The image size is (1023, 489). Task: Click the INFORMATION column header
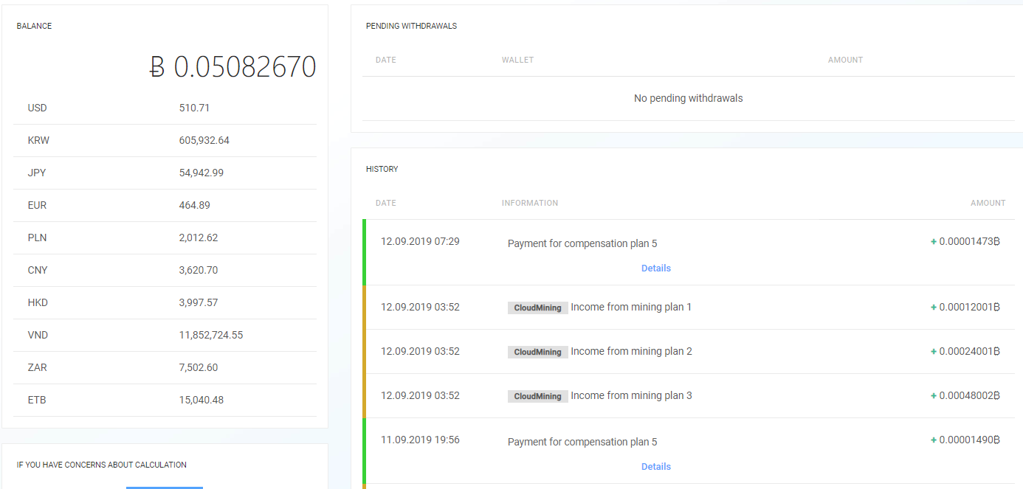pos(530,203)
